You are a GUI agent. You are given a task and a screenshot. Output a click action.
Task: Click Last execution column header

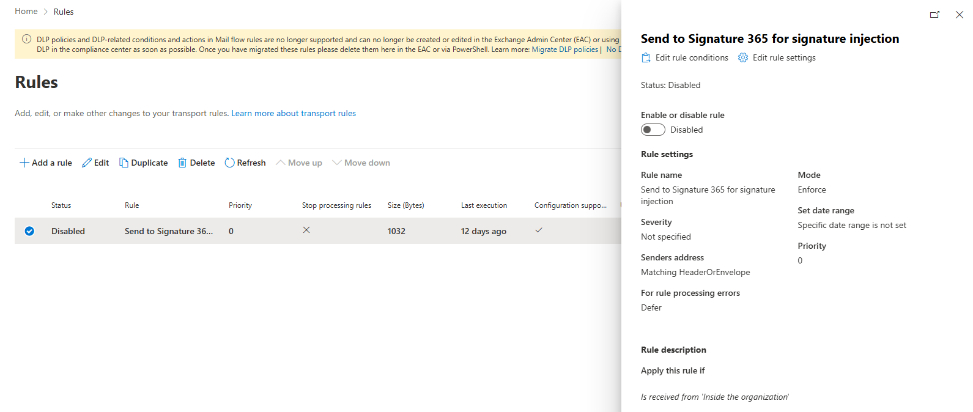pyautogui.click(x=484, y=205)
